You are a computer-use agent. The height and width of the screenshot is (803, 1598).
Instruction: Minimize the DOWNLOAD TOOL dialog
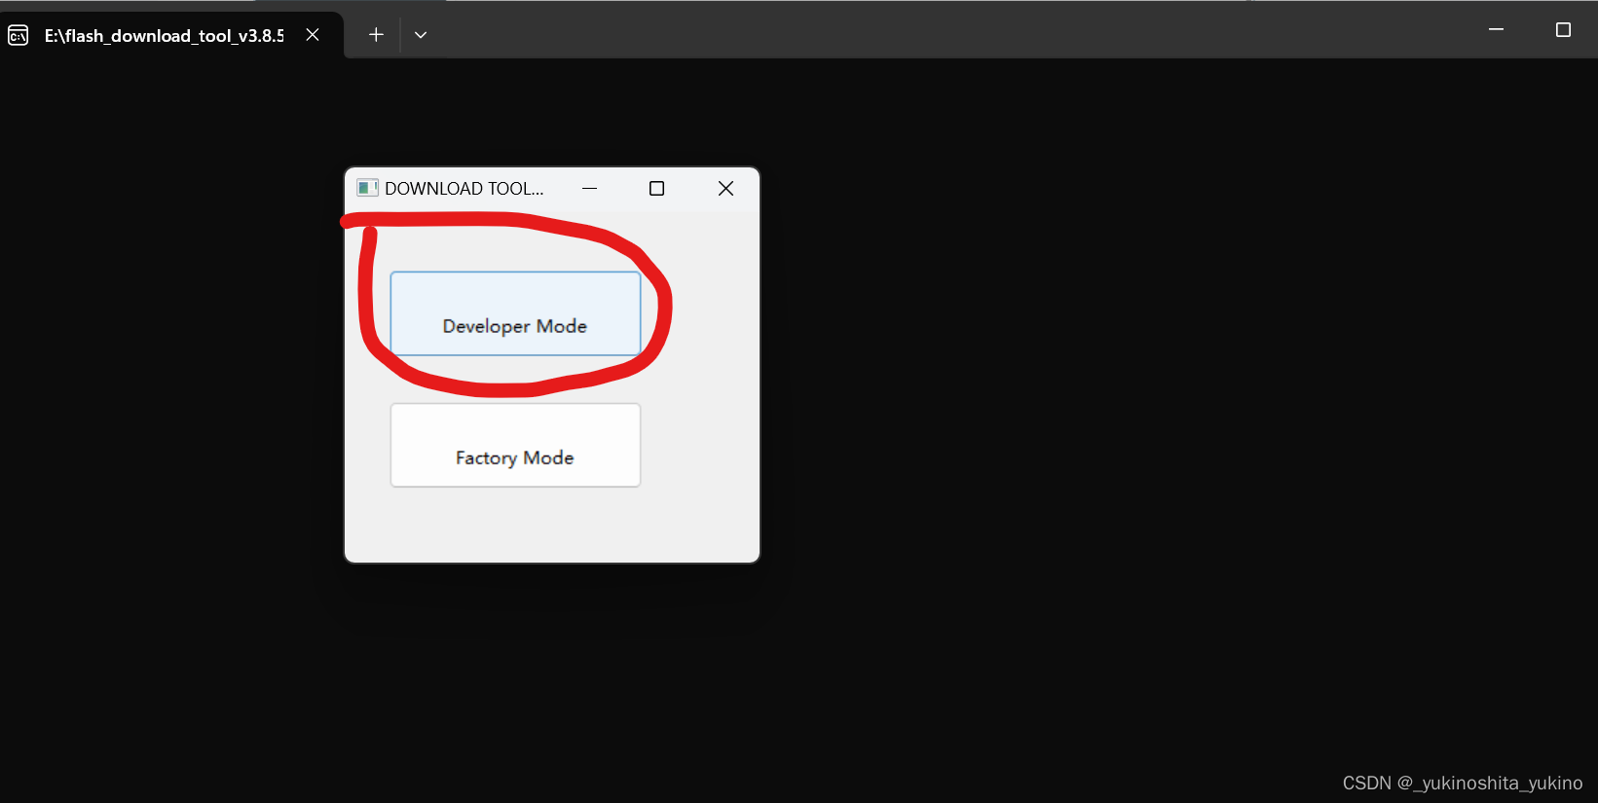pos(589,189)
